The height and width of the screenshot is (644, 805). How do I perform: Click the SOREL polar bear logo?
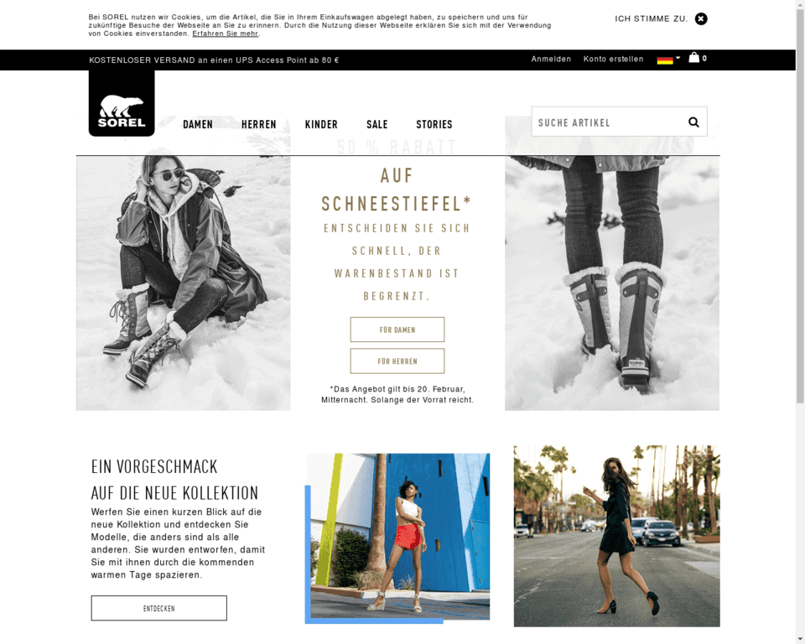(x=122, y=103)
